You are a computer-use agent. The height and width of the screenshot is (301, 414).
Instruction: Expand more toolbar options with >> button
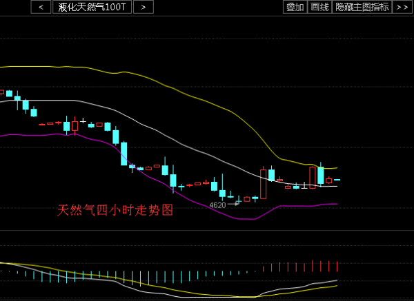click(402, 7)
